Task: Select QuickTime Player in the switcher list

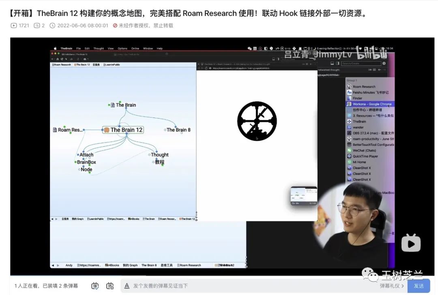Action: (370, 156)
